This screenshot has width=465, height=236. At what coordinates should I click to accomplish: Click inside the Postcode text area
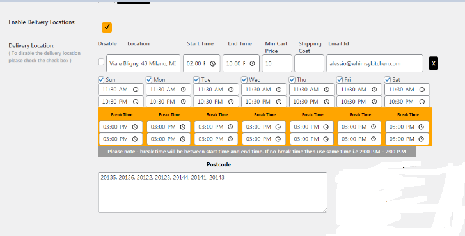tap(212, 193)
